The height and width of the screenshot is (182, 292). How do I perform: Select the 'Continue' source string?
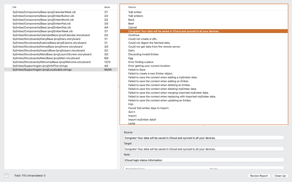pyautogui.click(x=204, y=35)
